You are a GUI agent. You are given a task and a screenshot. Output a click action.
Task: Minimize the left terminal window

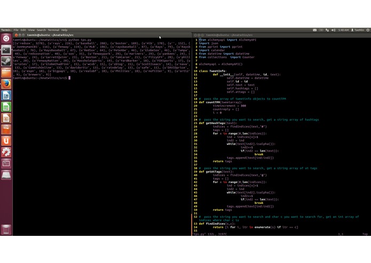tap(20, 35)
